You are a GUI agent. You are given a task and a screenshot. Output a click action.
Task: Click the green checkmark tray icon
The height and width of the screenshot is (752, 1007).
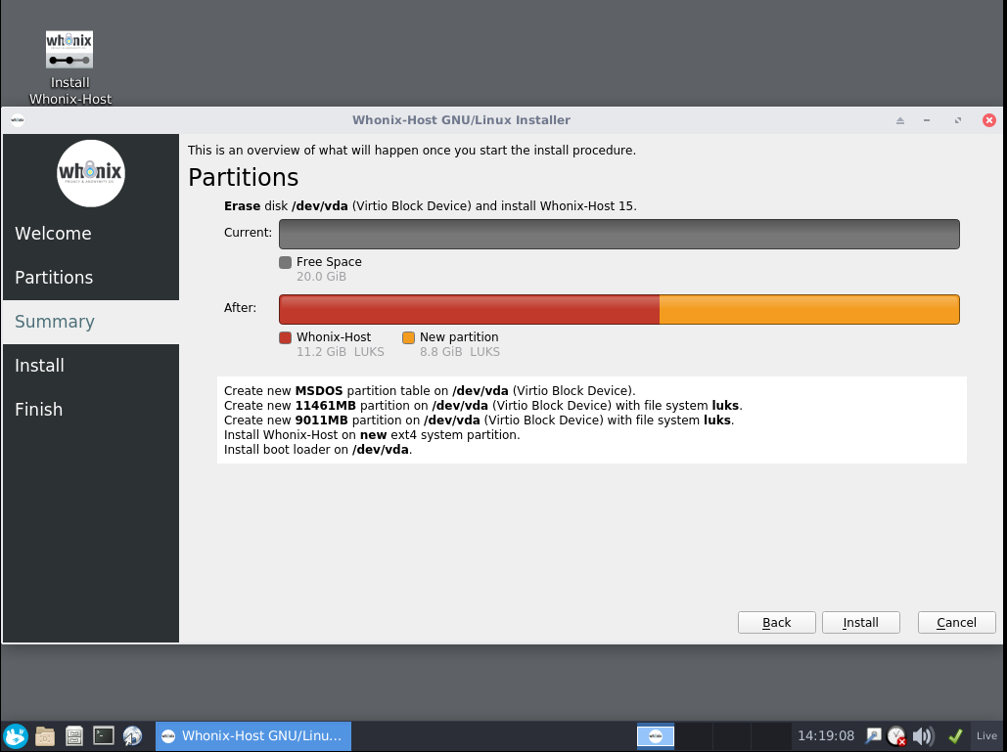[954, 736]
